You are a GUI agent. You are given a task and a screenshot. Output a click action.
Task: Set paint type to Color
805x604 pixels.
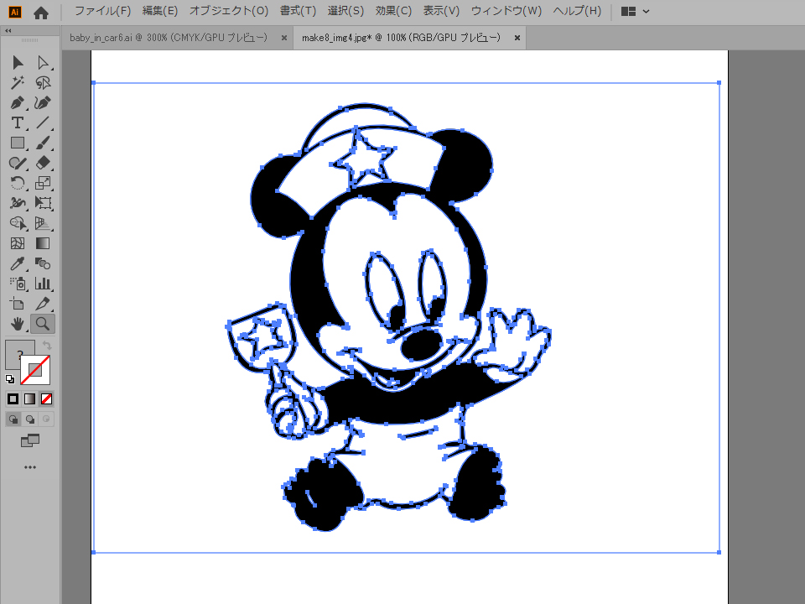tap(13, 399)
